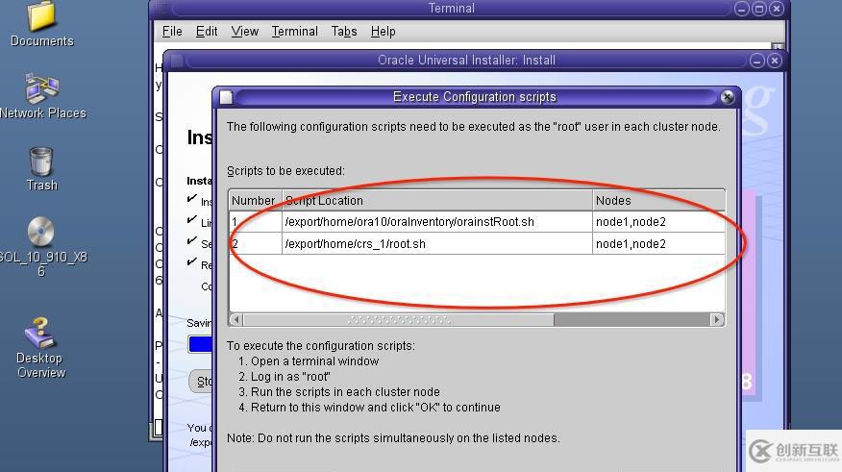Click the Stop installation button in installer

click(x=202, y=382)
